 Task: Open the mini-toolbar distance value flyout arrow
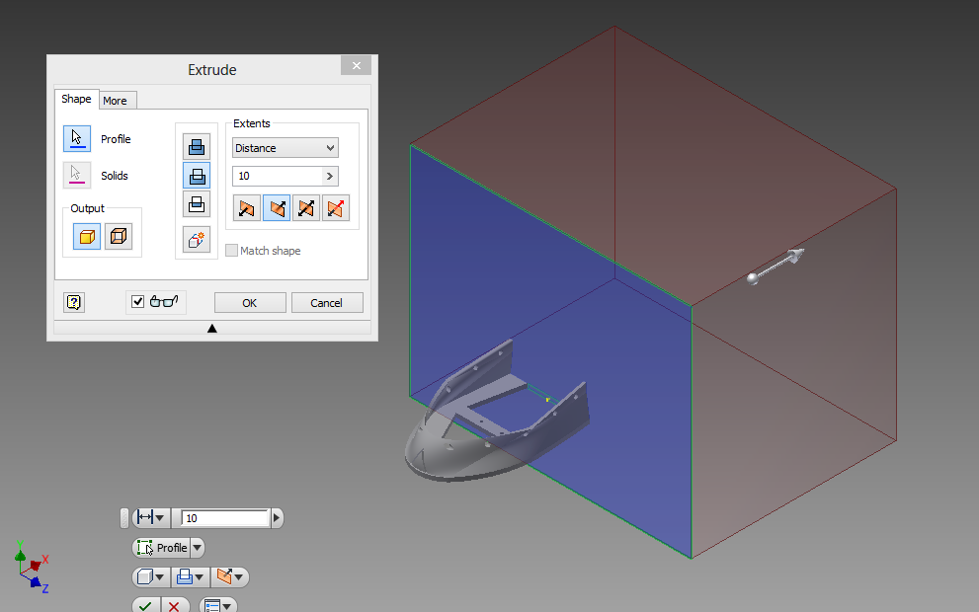pos(277,518)
